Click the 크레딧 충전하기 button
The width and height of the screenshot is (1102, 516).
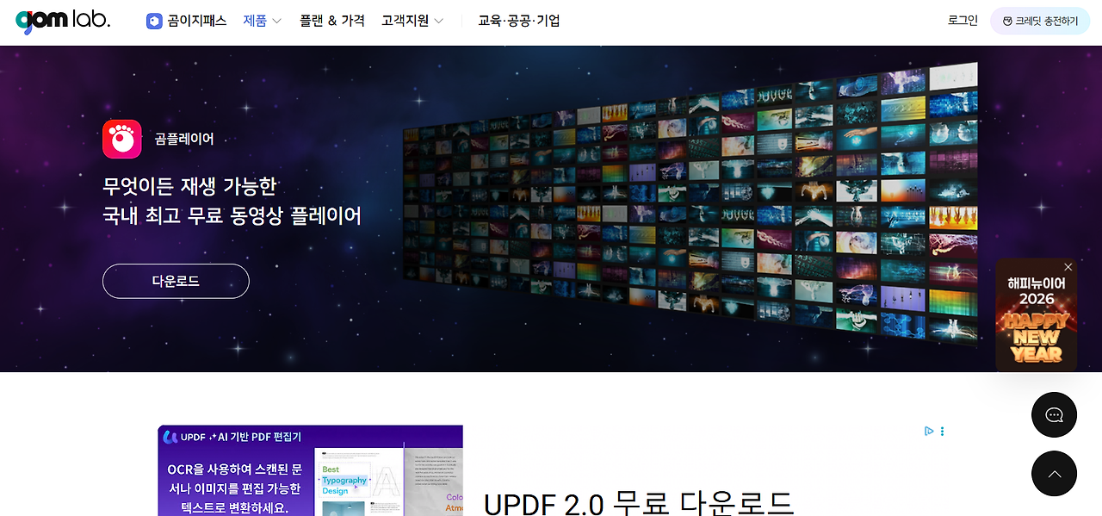[1040, 21]
